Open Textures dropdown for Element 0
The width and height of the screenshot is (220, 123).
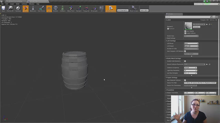click(x=196, y=27)
